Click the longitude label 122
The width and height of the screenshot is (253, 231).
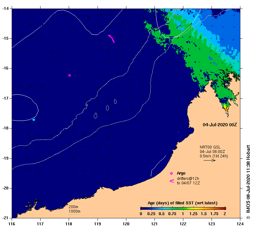(x=183, y=224)
